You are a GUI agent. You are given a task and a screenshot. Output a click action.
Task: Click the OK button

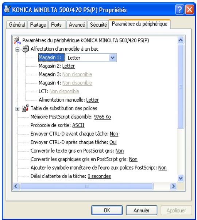pyautogui.click(x=107, y=210)
